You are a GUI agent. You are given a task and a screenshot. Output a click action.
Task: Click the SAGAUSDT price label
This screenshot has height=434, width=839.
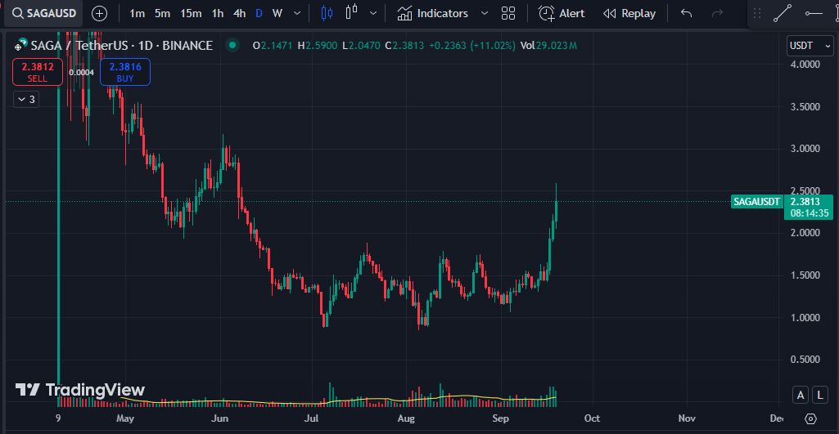coord(756,202)
